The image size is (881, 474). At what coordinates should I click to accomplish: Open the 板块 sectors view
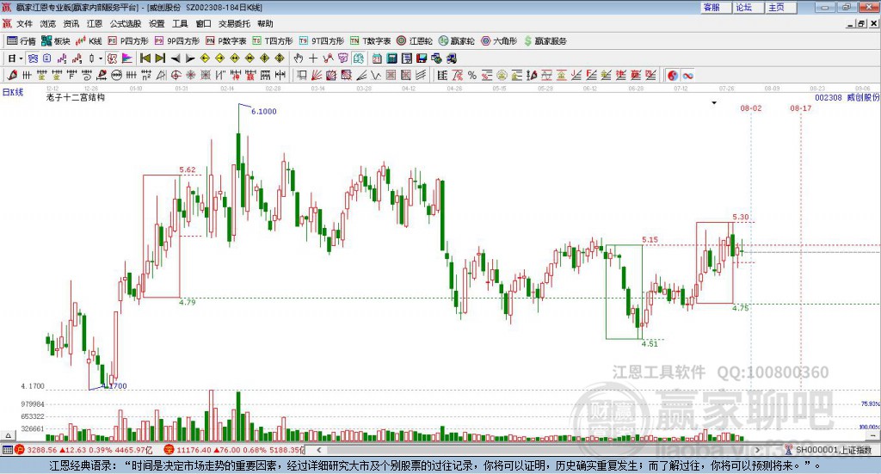pyautogui.click(x=56, y=41)
